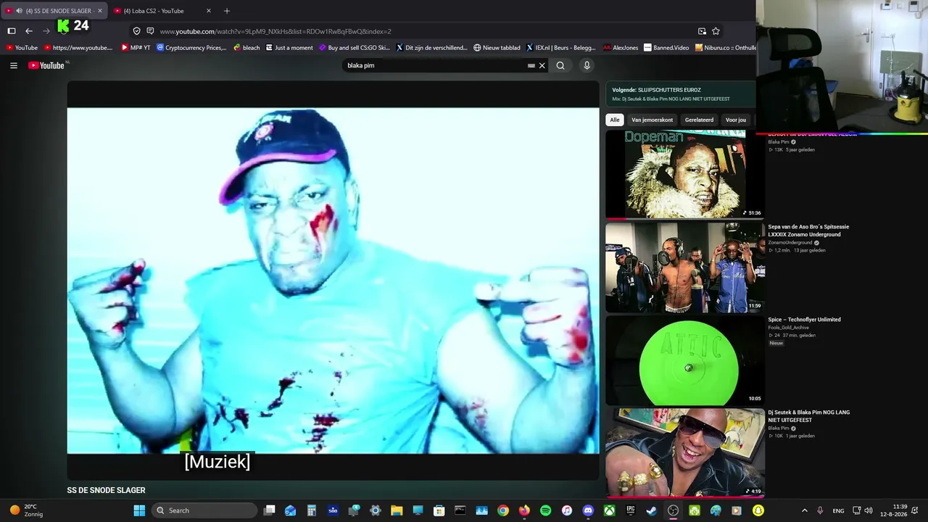The image size is (928, 522).
Task: Select the 'Gerelateerd' filter chip
Action: point(699,120)
